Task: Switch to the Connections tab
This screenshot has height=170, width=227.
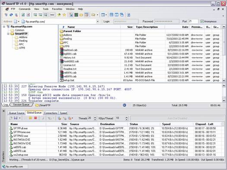Action: pyautogui.click(x=51, y=113)
